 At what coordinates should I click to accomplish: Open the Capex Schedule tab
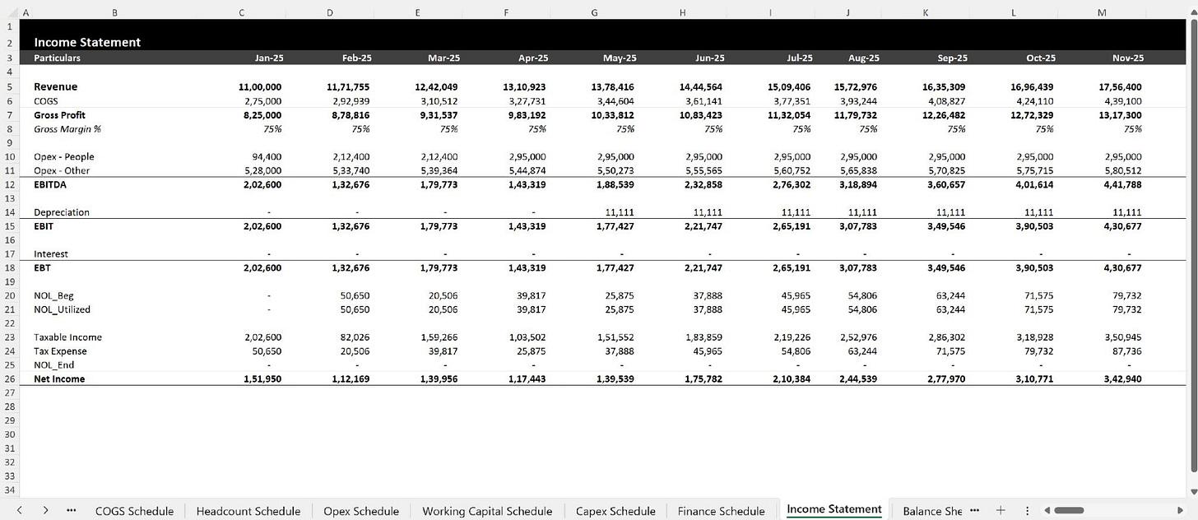[615, 511]
